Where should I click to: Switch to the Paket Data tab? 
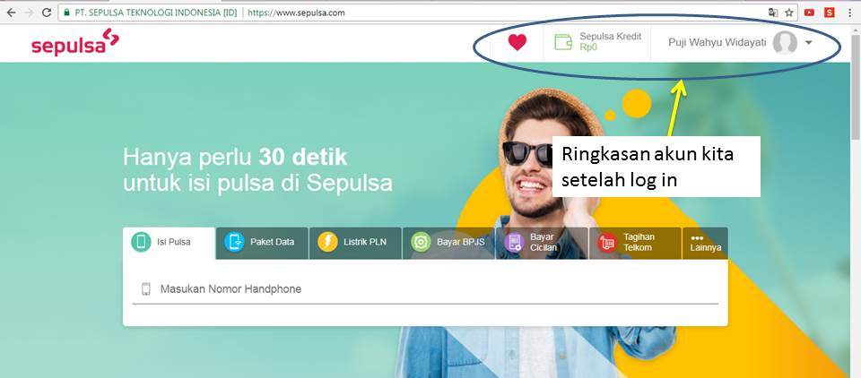coord(263,243)
